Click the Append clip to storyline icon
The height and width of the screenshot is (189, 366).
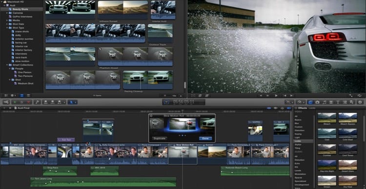pos(59,102)
